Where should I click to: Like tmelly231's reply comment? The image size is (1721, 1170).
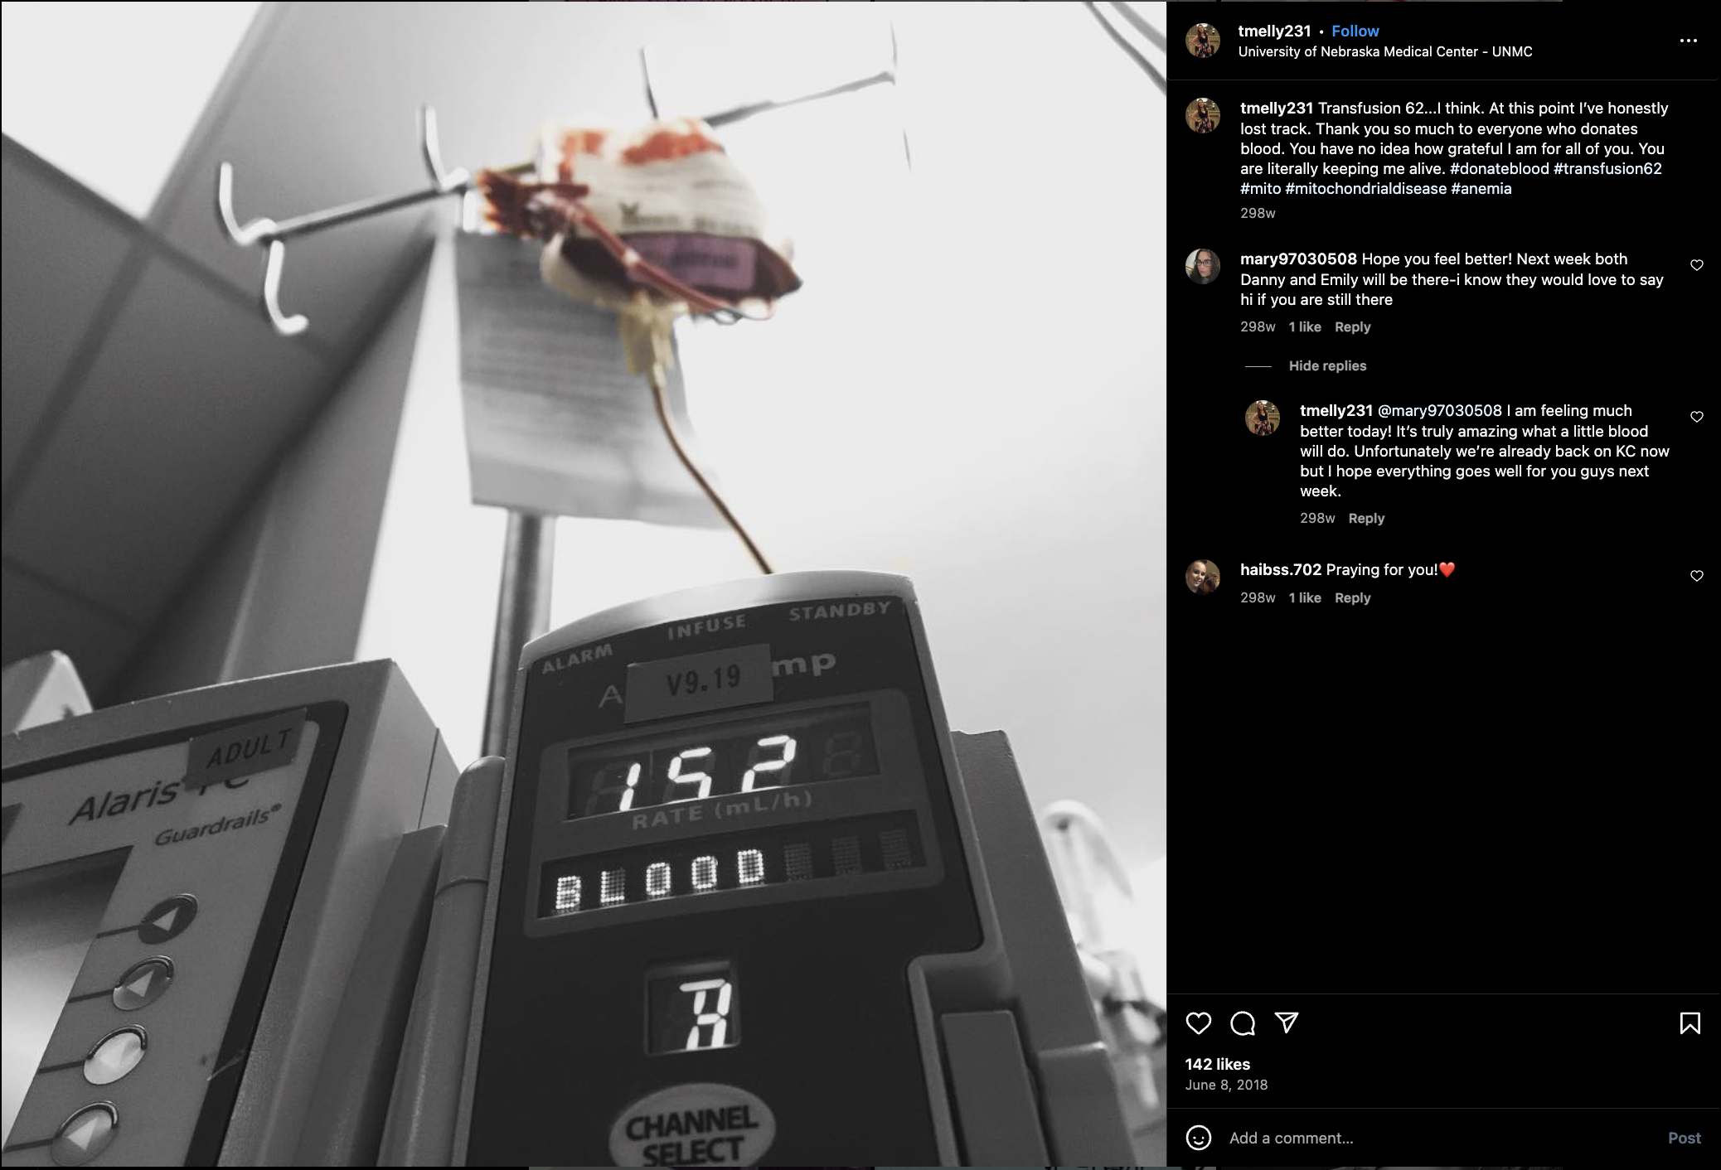[1696, 417]
